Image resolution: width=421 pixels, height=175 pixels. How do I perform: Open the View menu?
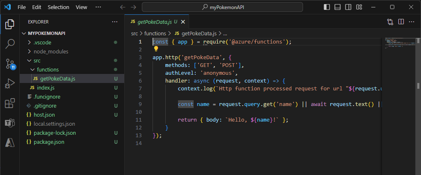tap(81, 7)
